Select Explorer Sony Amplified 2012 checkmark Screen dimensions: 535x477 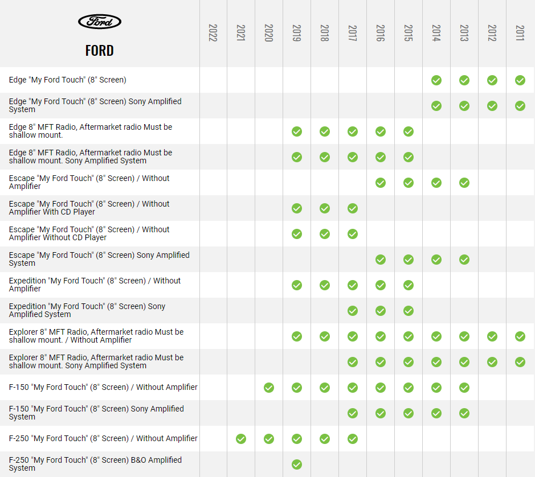click(x=492, y=362)
